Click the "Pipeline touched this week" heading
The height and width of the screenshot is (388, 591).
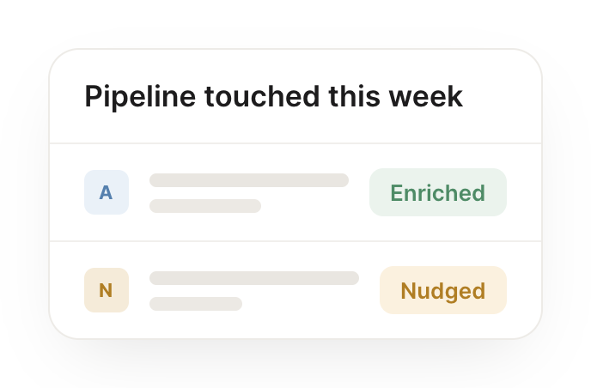[x=274, y=97]
